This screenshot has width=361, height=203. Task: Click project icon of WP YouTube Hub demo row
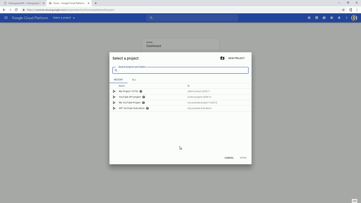click(x=114, y=108)
